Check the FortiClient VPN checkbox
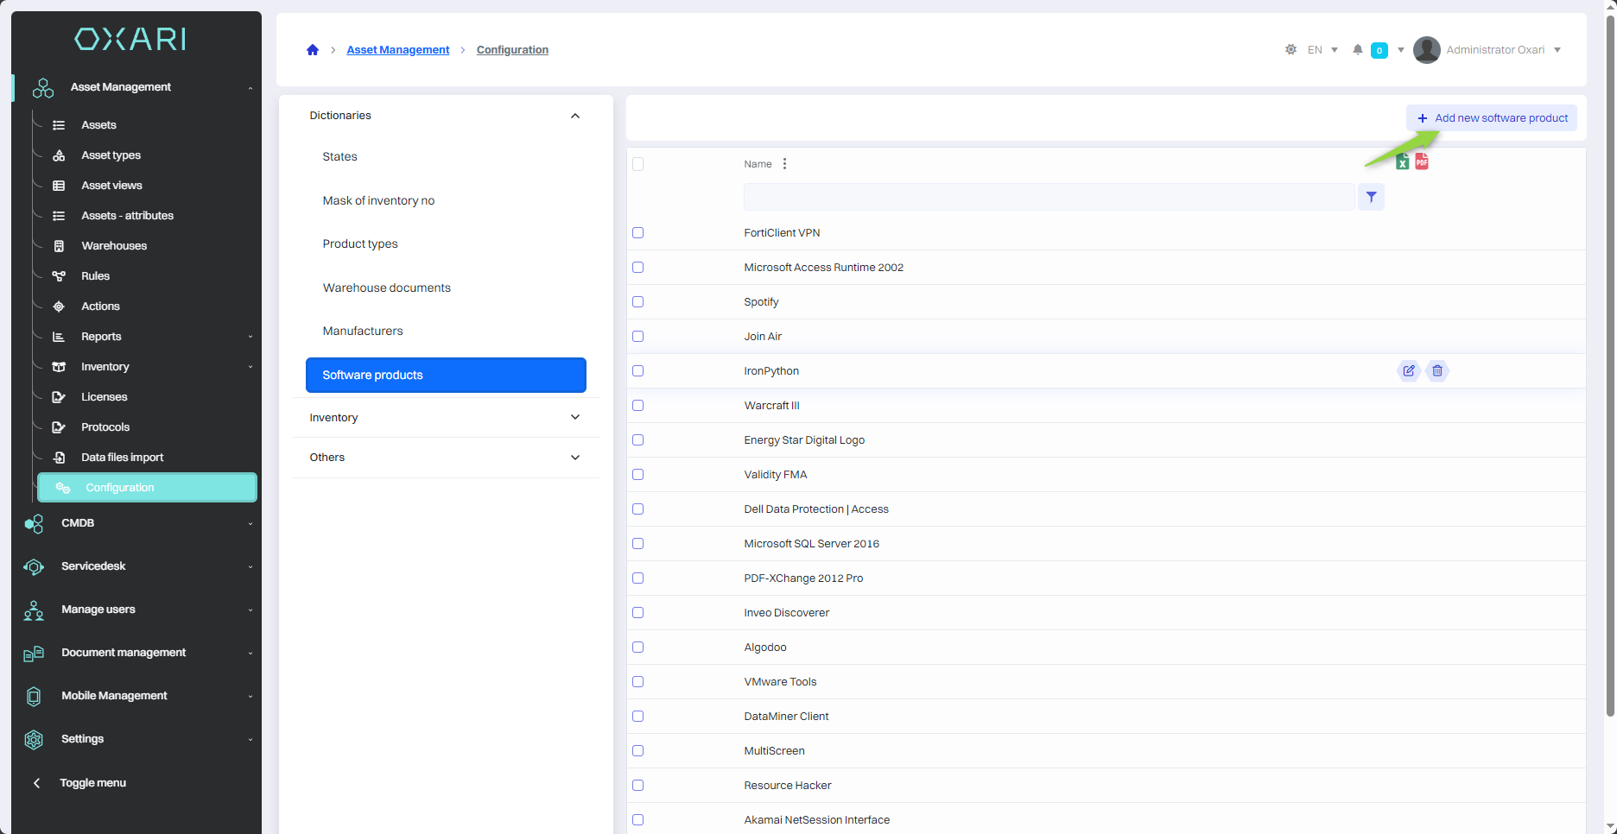The height and width of the screenshot is (834, 1617). click(638, 233)
